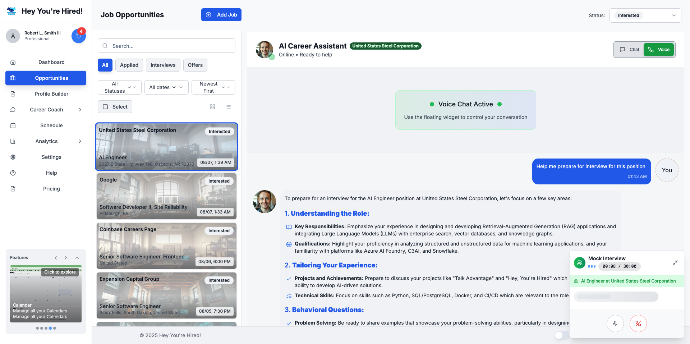Expand the Newest First sort dropdown

coord(213,87)
